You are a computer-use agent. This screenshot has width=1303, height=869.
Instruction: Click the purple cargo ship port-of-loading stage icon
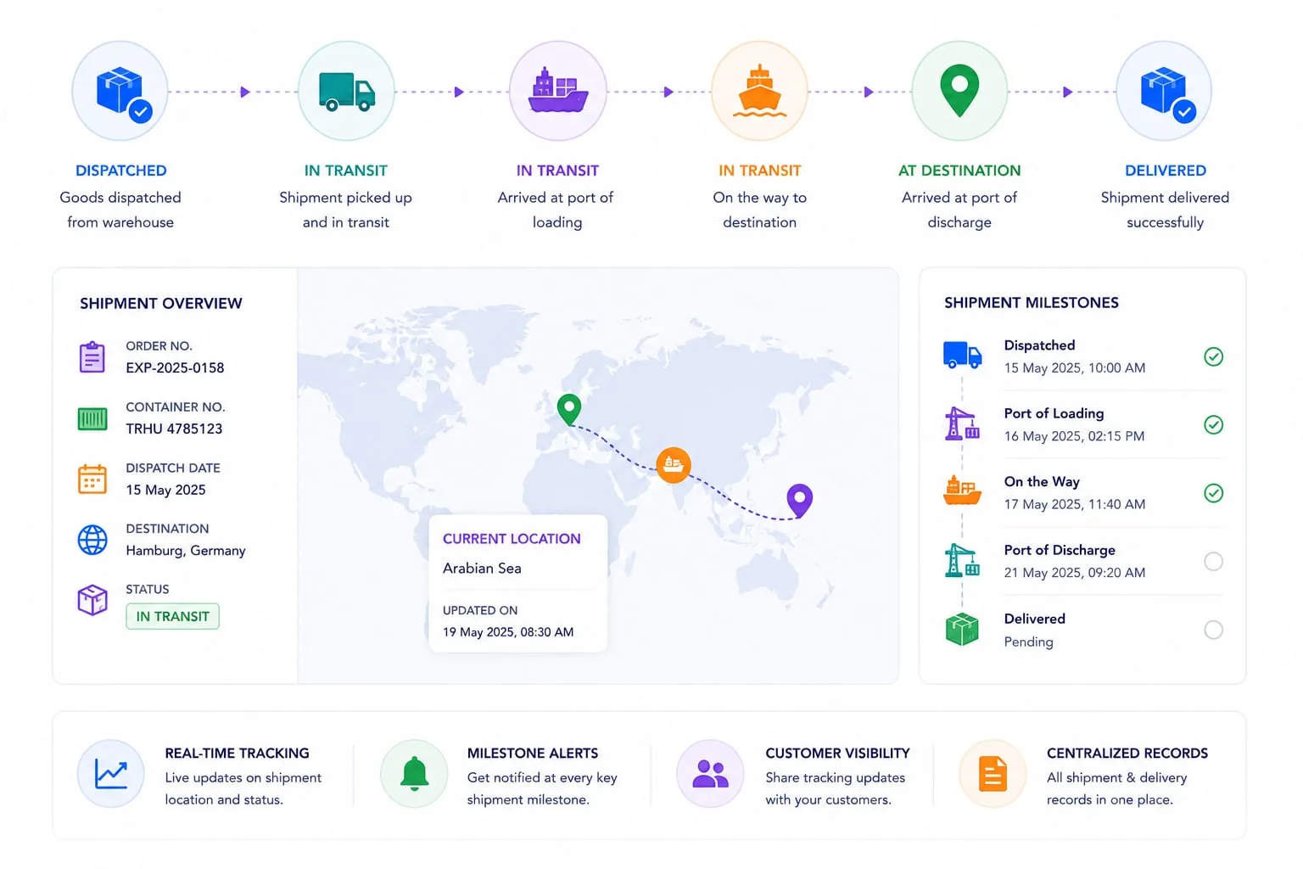coord(557,92)
